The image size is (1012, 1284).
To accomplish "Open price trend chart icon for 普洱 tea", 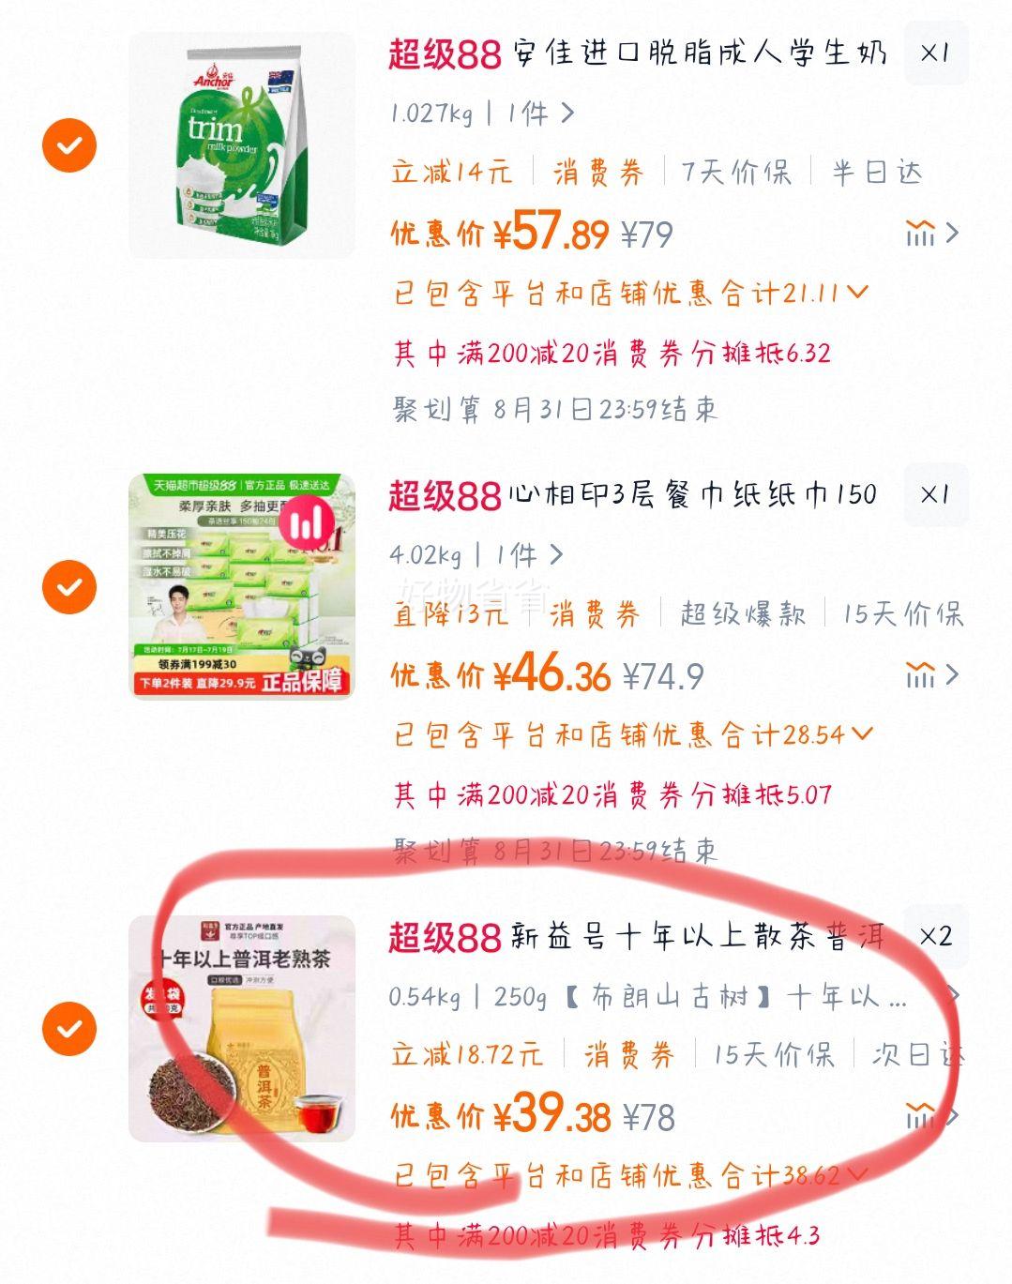I will pos(931,1116).
